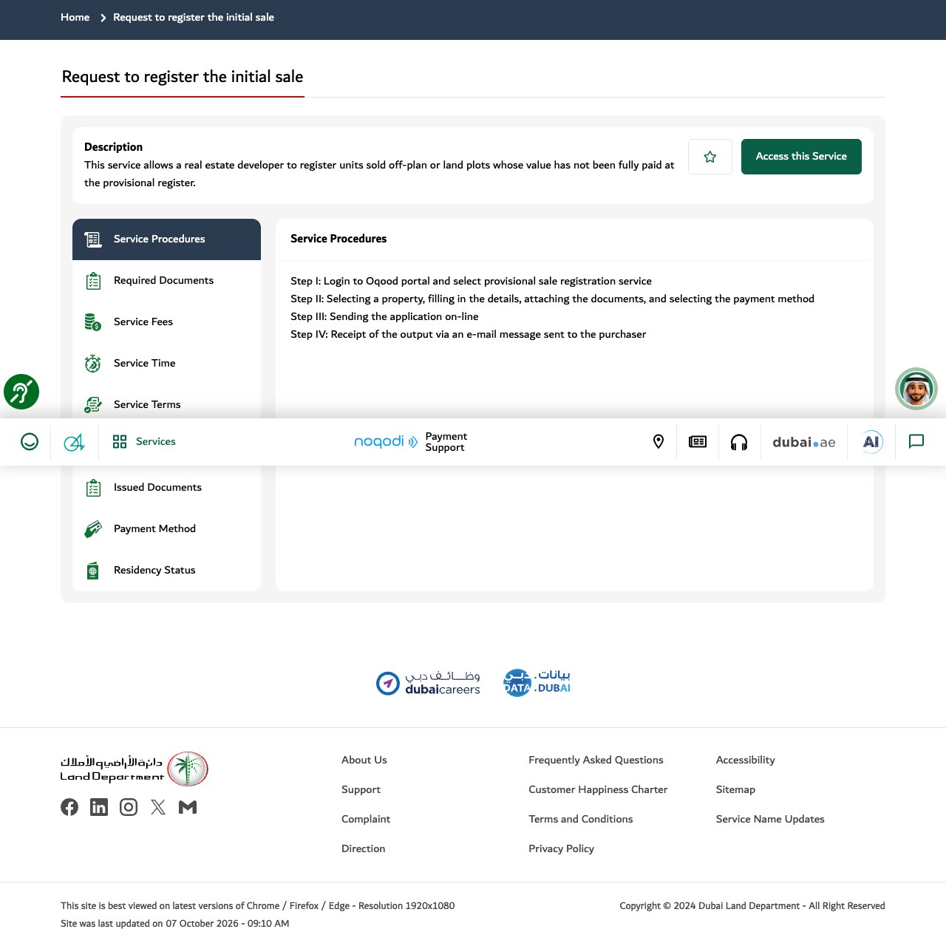Switch to Payment Method tab
The height and width of the screenshot is (946, 946).
point(166,529)
